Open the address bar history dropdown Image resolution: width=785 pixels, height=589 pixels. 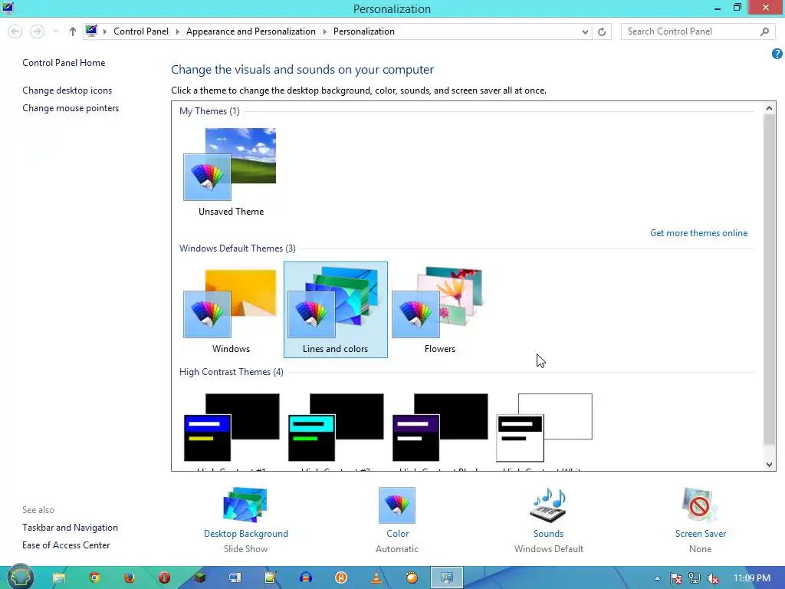(x=585, y=31)
